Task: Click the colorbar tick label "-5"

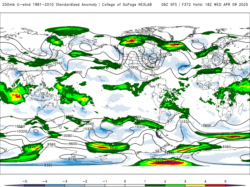Action: click(25, 181)
